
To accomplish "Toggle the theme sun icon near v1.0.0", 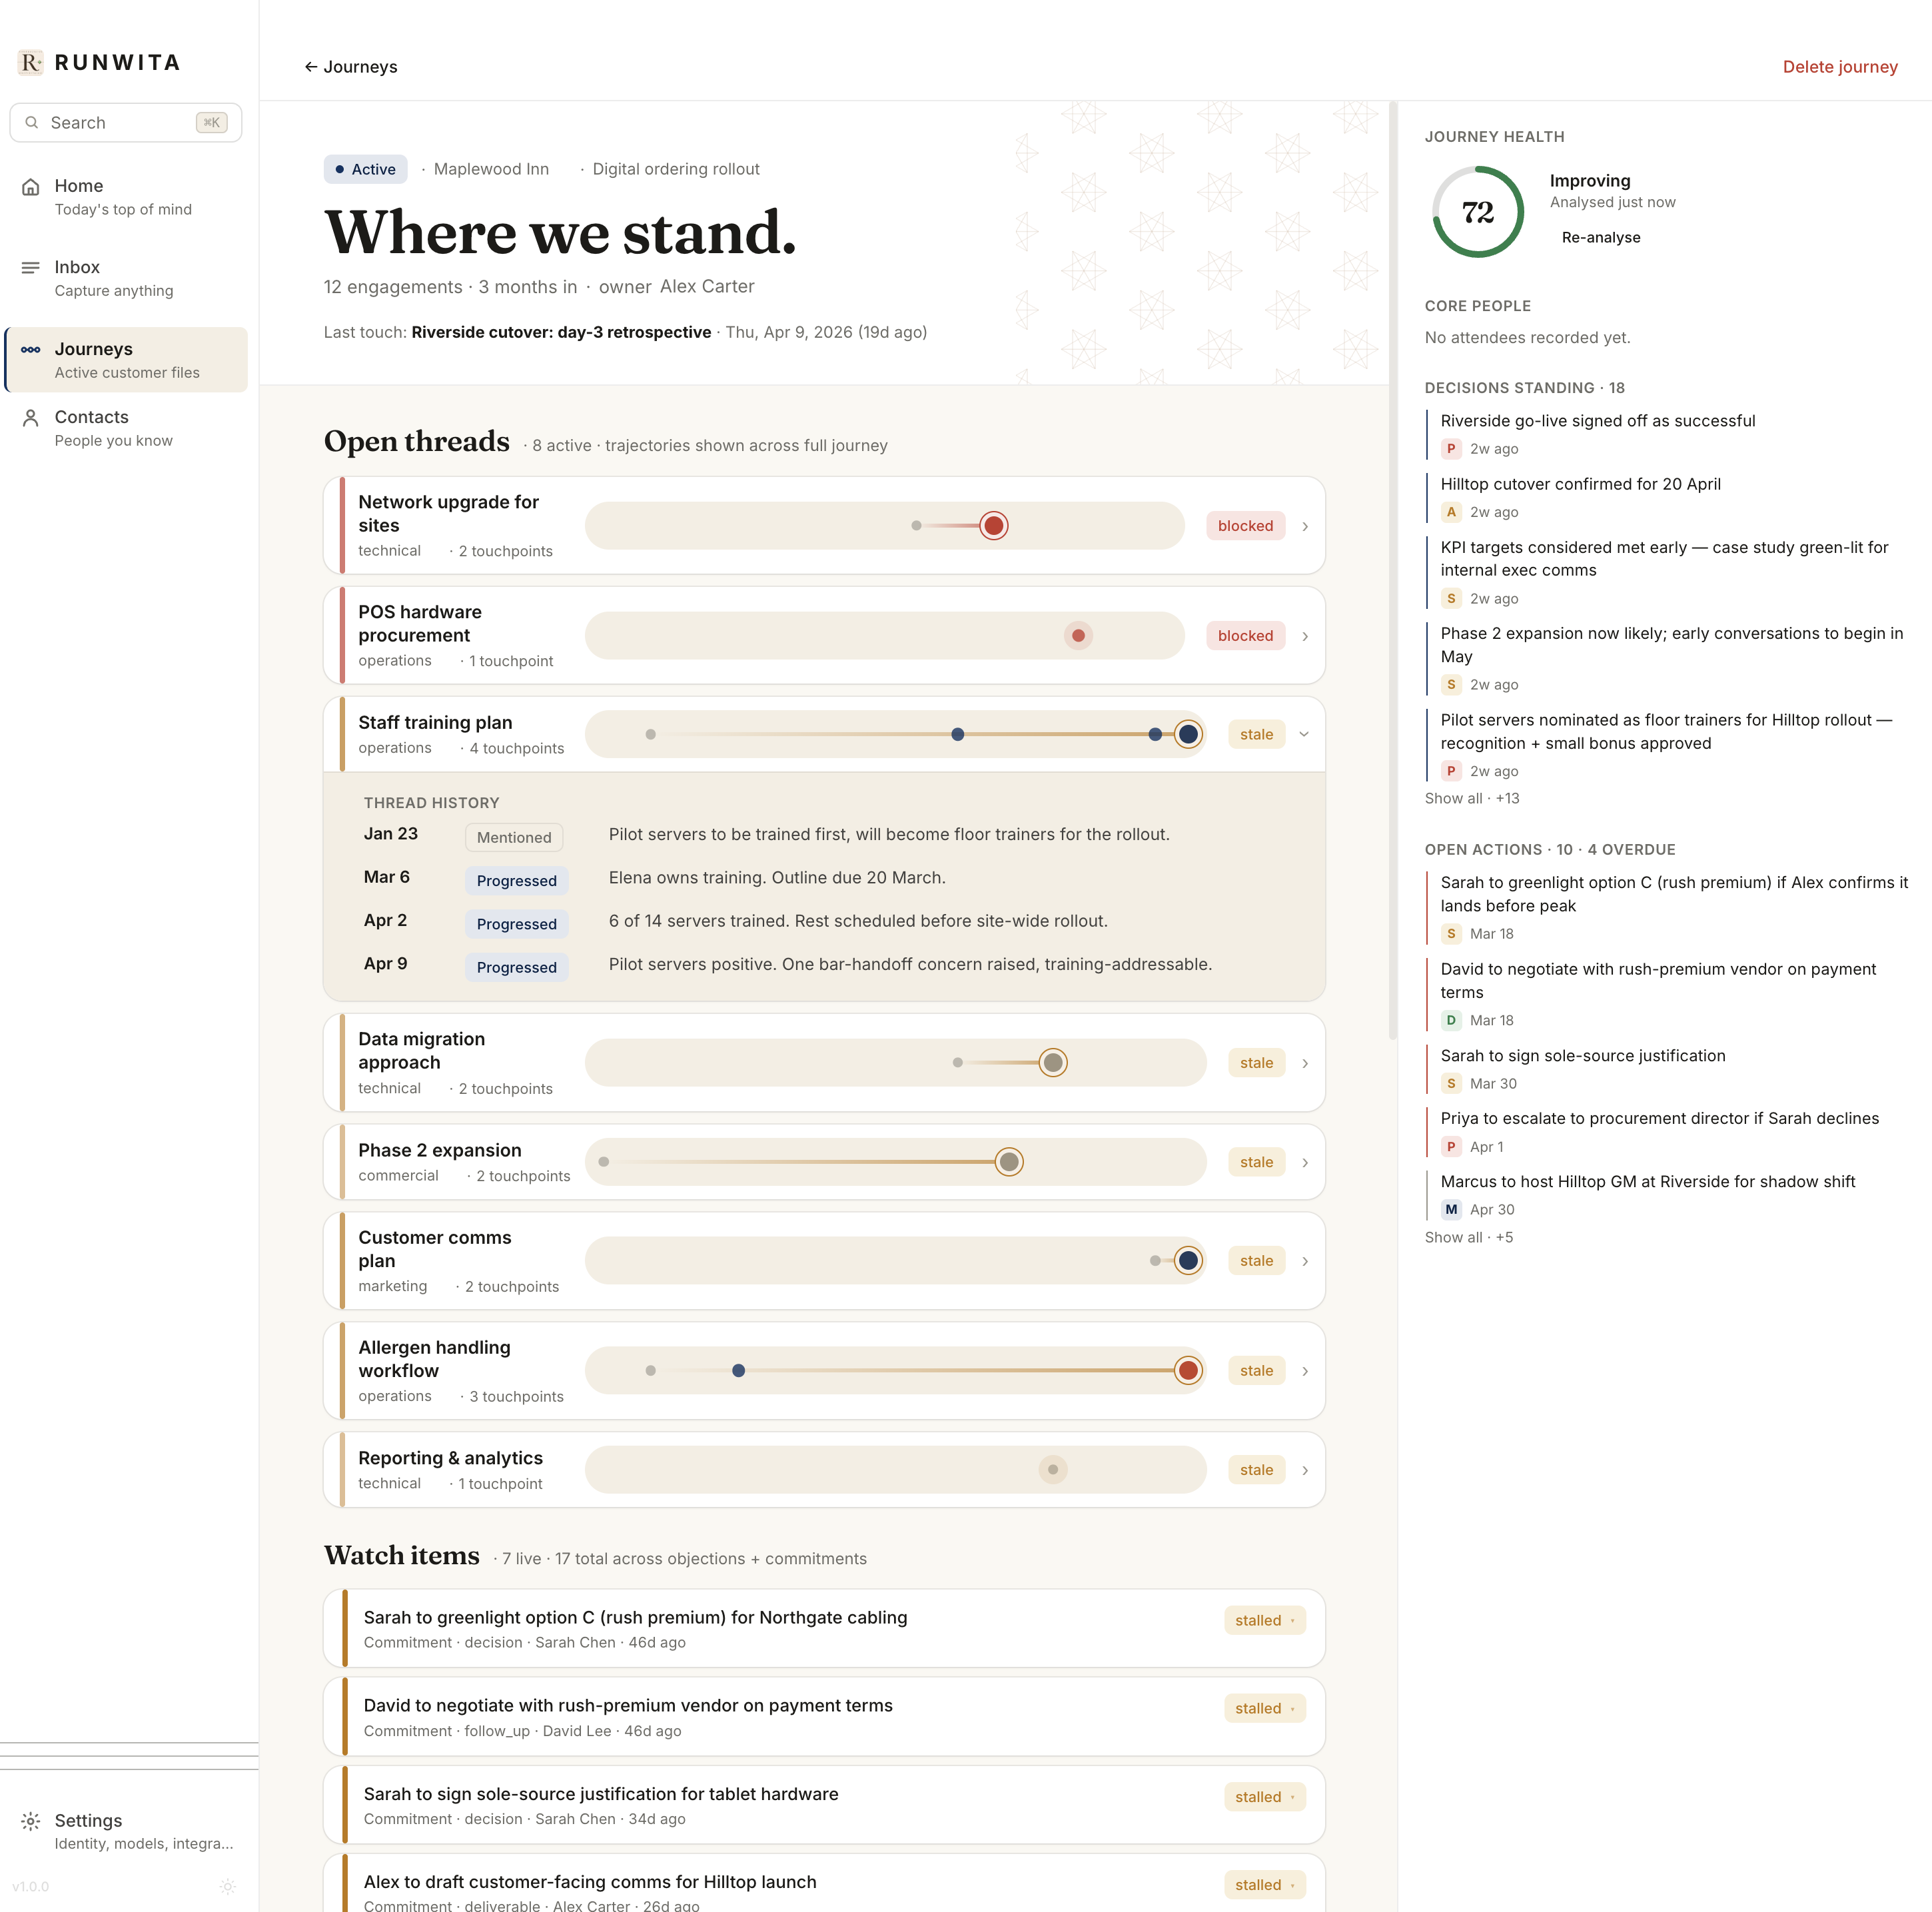I will coord(228,1887).
